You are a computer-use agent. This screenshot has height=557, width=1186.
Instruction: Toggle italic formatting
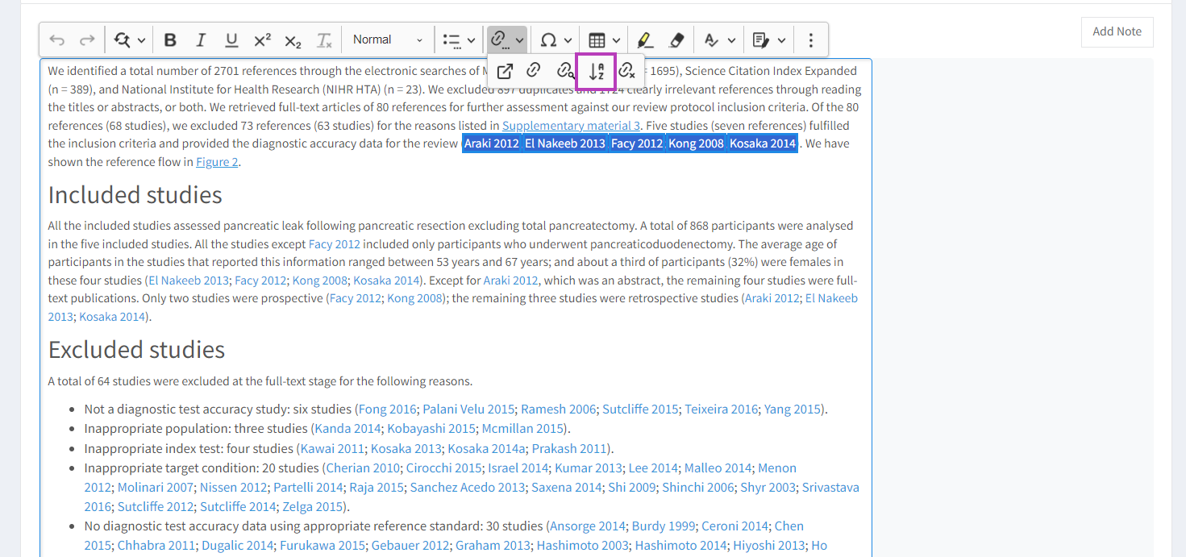pyautogui.click(x=201, y=40)
